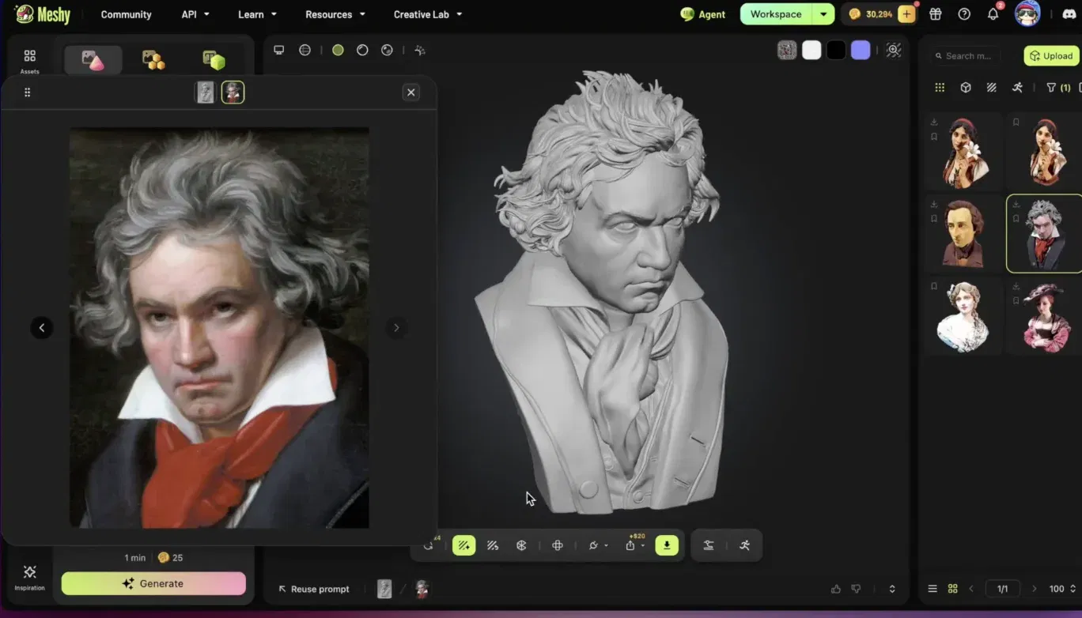This screenshot has width=1082, height=618.
Task: Click the remesh wireframe icon
Action: point(521,545)
